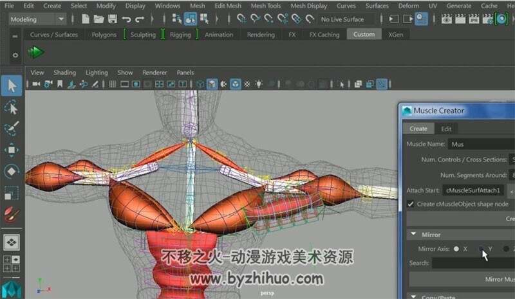Choose the Paint Selection brush tool
The height and width of the screenshot is (299, 515).
point(12,129)
